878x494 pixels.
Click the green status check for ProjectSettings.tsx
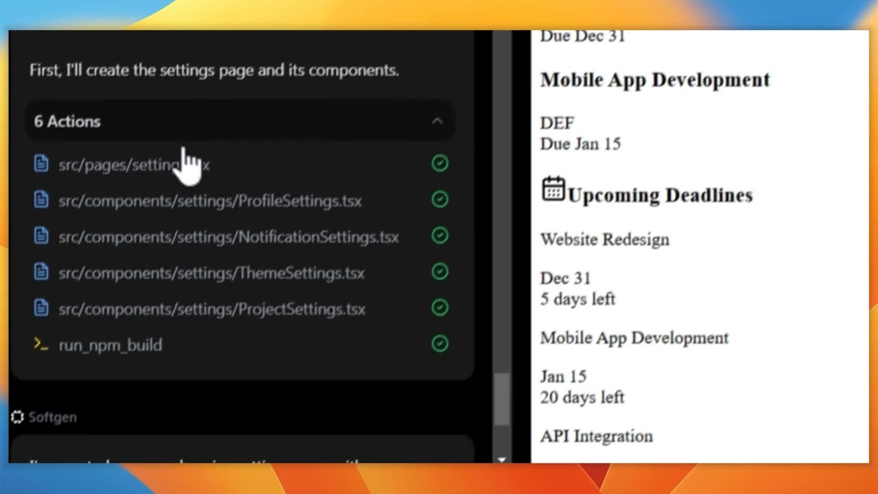click(x=440, y=308)
